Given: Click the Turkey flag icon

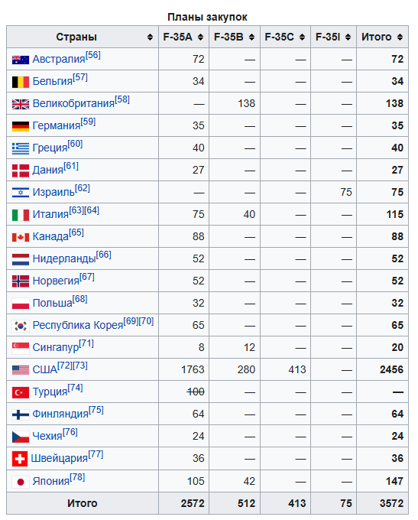Looking at the screenshot, I should click(21, 392).
